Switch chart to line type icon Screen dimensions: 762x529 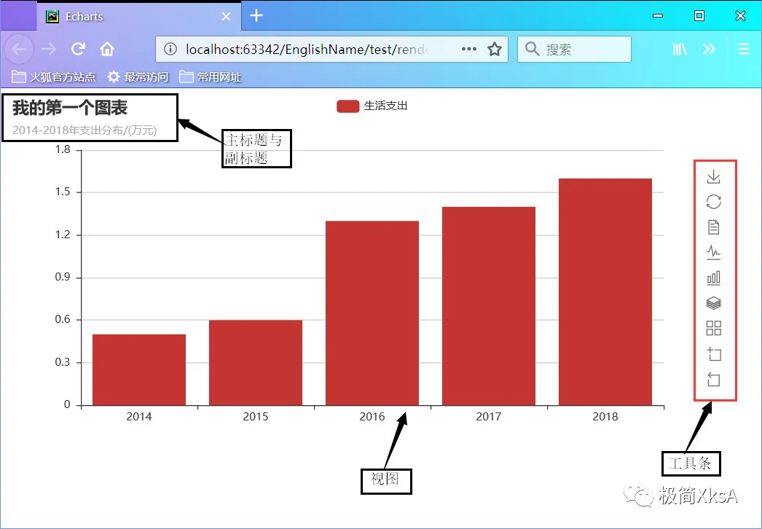713,252
